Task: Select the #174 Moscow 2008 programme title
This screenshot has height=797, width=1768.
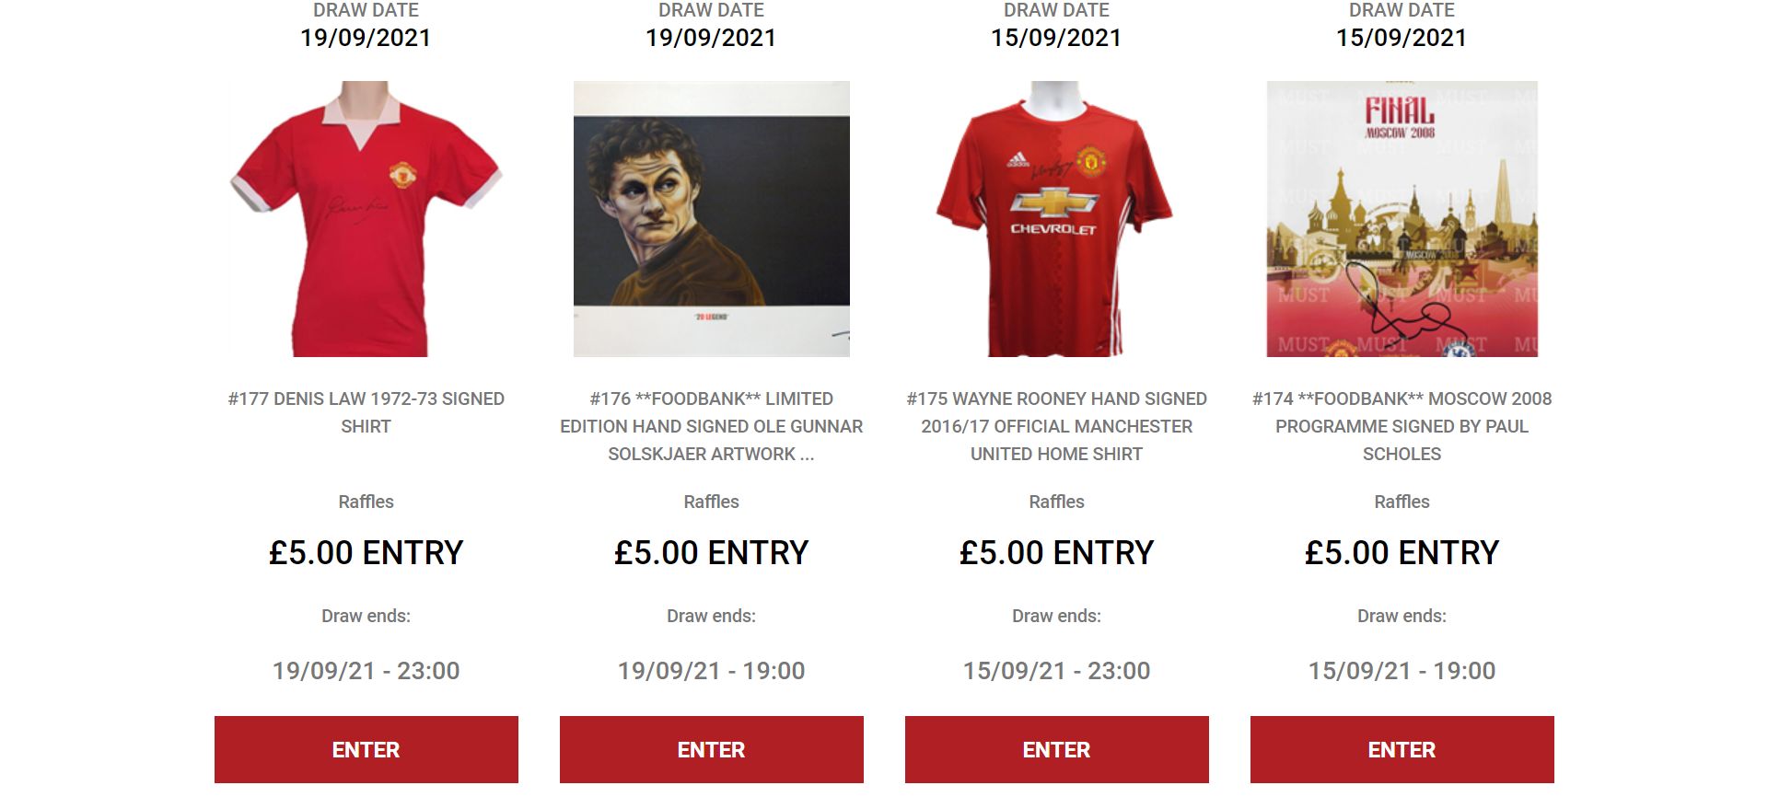Action: click(1402, 426)
